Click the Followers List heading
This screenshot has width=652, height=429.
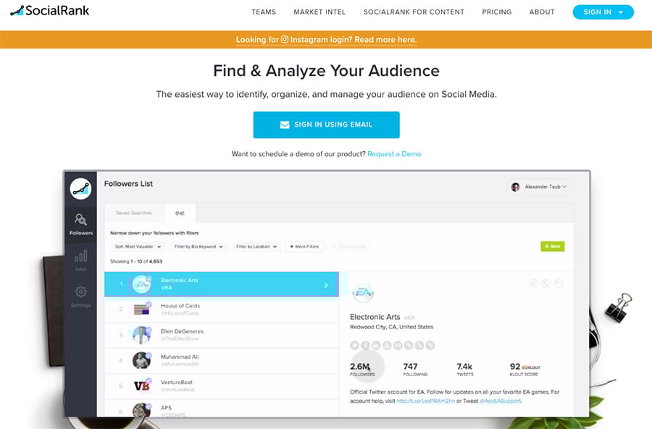pos(128,184)
